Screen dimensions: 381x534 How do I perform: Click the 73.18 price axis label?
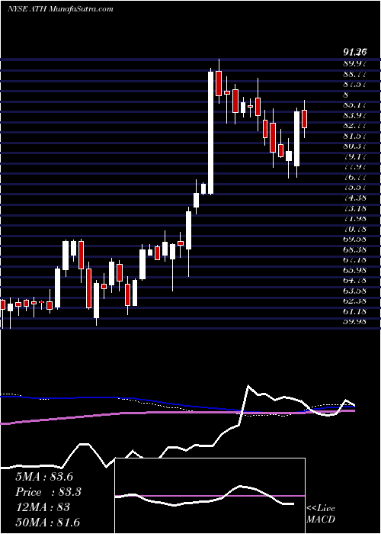coord(355,207)
